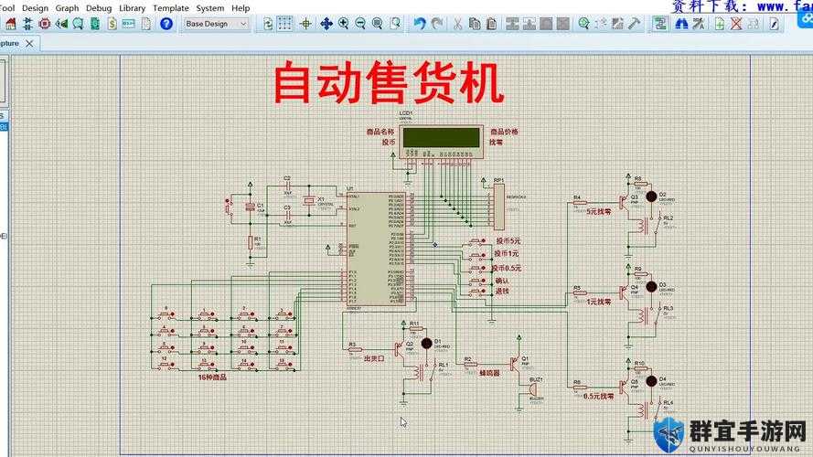Close the Schematic Capture tab
The height and width of the screenshot is (457, 813).
point(29,44)
